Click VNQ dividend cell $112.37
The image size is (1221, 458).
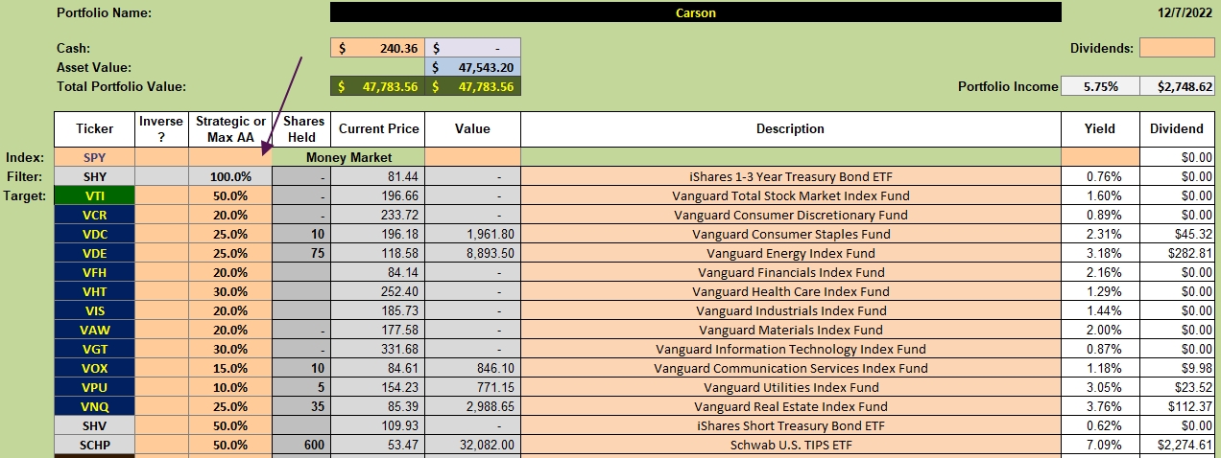1177,406
